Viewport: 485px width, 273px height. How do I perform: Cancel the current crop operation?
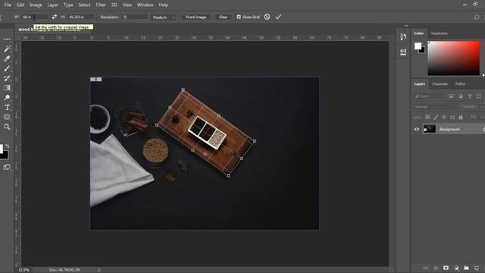click(267, 17)
